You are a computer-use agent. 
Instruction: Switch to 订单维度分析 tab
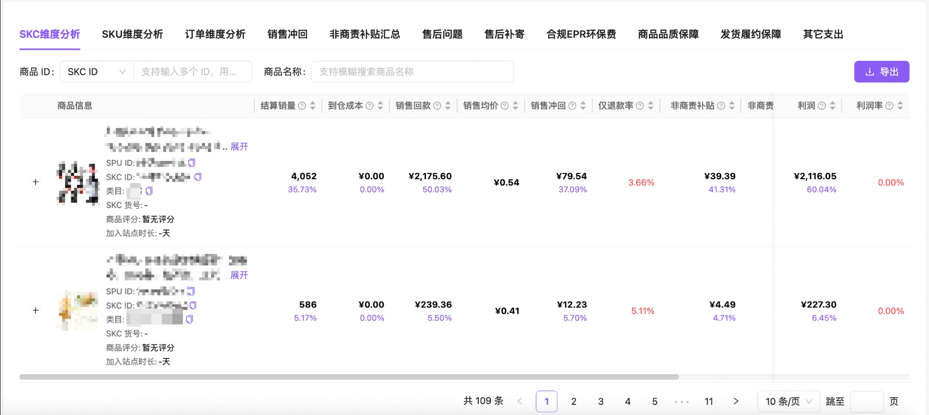tap(215, 34)
